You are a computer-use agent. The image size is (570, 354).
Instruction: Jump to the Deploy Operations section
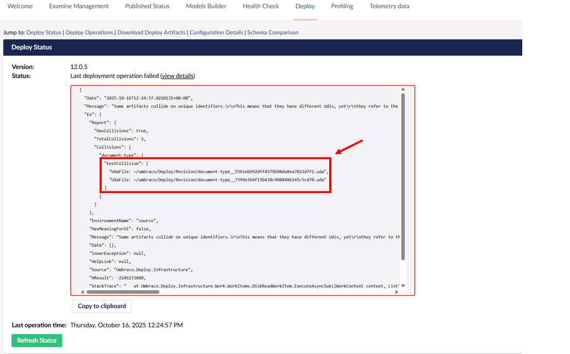pos(89,32)
